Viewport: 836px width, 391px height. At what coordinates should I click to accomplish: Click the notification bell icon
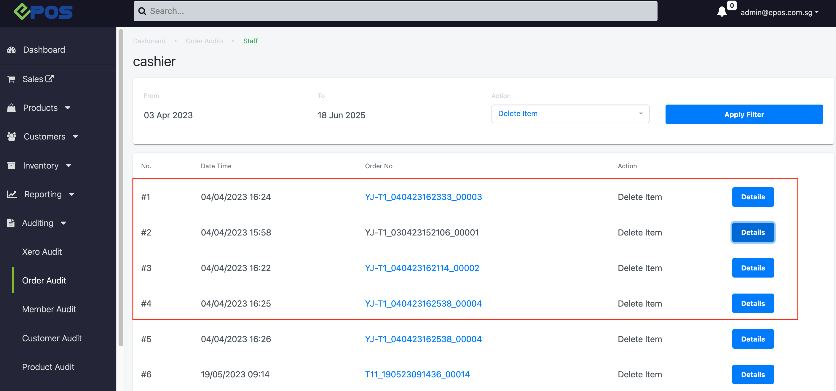point(722,12)
